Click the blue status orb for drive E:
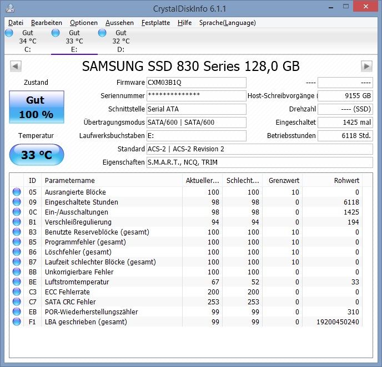The width and height of the screenshot is (382, 367). click(x=56, y=33)
